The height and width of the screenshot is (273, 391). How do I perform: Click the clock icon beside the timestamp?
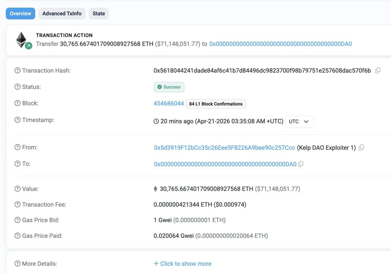pyautogui.click(x=156, y=121)
